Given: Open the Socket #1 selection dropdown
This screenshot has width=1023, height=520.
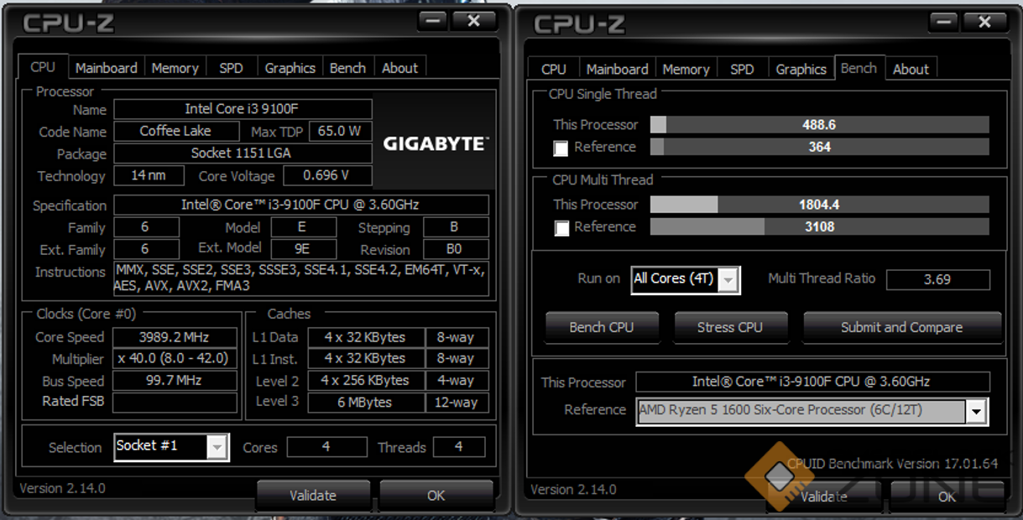Looking at the screenshot, I should tap(171, 446).
